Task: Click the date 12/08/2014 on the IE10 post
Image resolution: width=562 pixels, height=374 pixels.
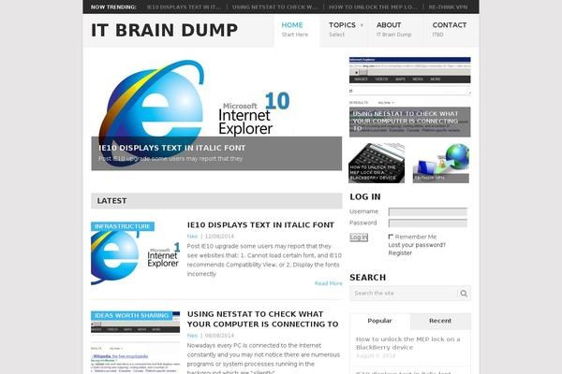Action: [219, 237]
